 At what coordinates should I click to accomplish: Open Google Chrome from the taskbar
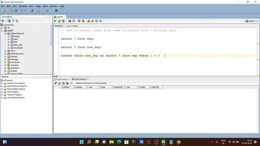[178, 142]
